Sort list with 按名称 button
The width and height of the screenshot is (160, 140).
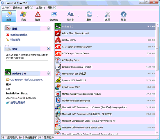point(70,16)
